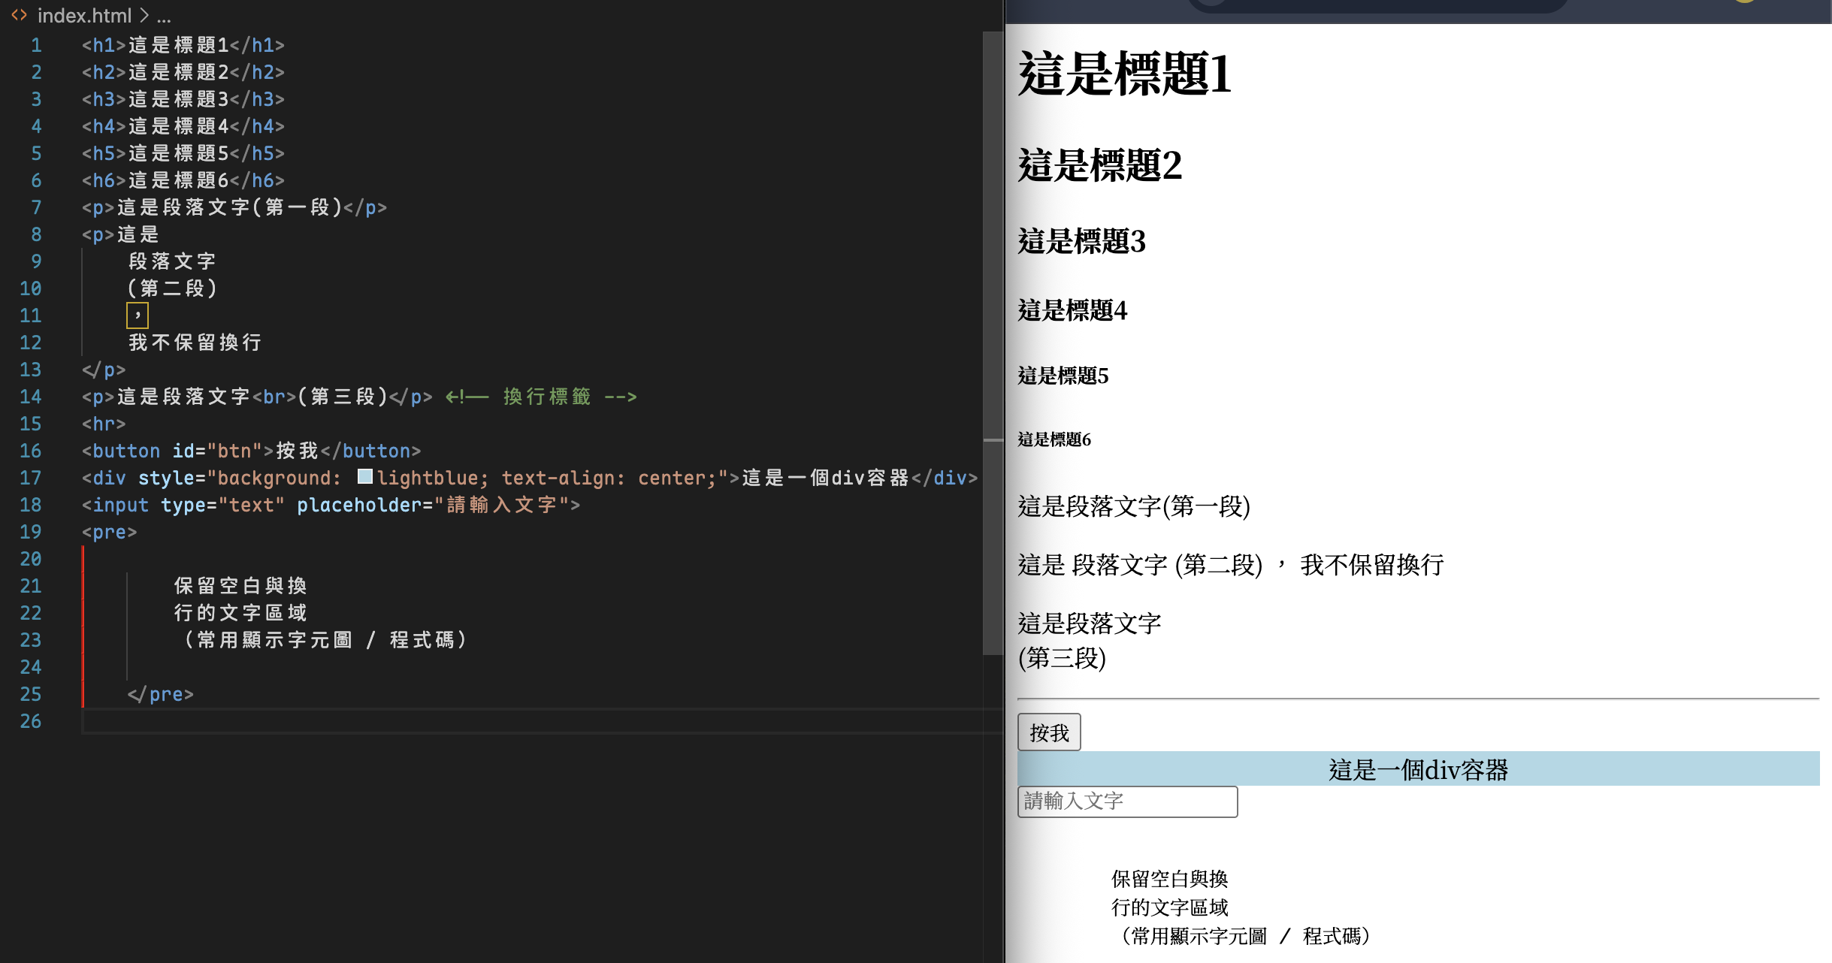The image size is (1832, 963).
Task: Click the closing pre tag on line 25
Action: (161, 694)
